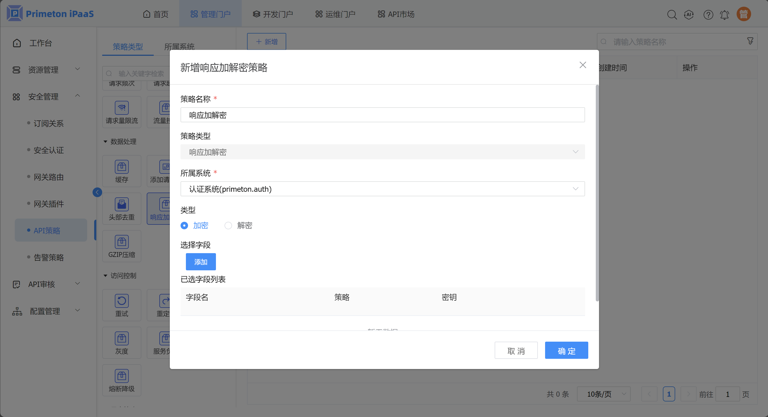Collapse the 数据处理 category group
This screenshot has height=417, width=768.
point(105,142)
